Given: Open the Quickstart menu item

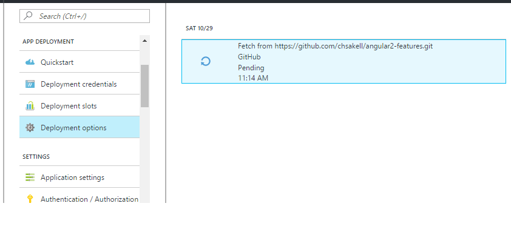Looking at the screenshot, I should (57, 62).
